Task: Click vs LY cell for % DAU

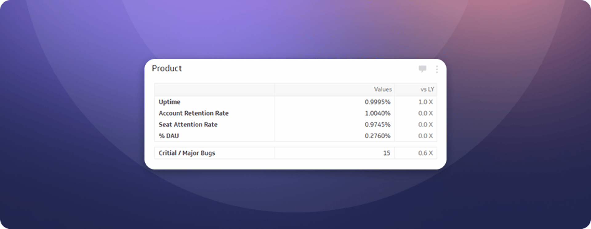Action: 425,136
